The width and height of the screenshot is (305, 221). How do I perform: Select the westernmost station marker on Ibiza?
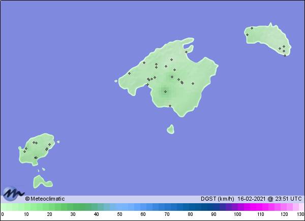(24, 151)
